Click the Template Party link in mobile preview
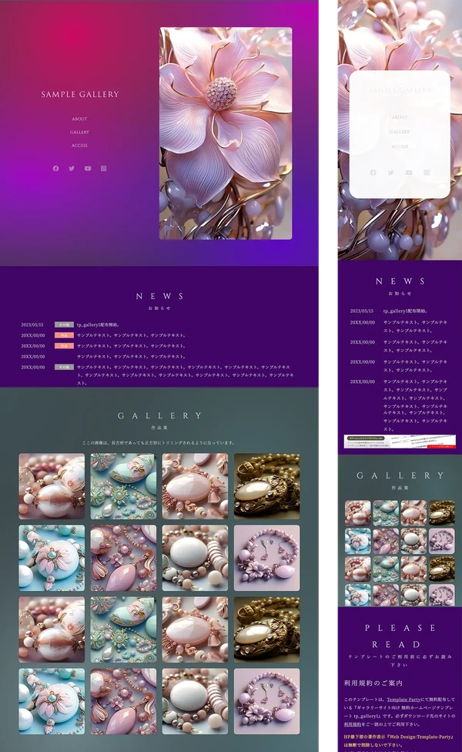Viewport: 462px width, 752px height. coord(403,700)
